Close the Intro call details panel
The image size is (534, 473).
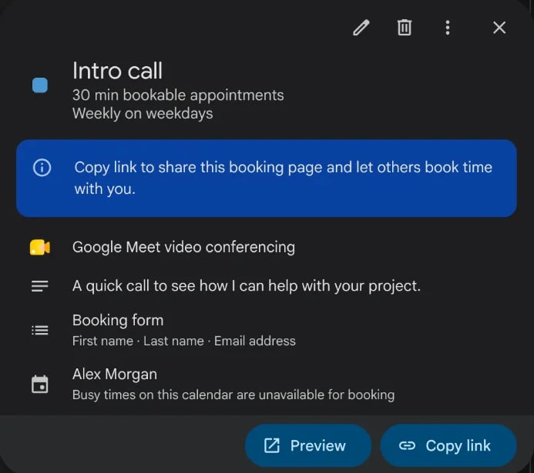click(x=499, y=28)
